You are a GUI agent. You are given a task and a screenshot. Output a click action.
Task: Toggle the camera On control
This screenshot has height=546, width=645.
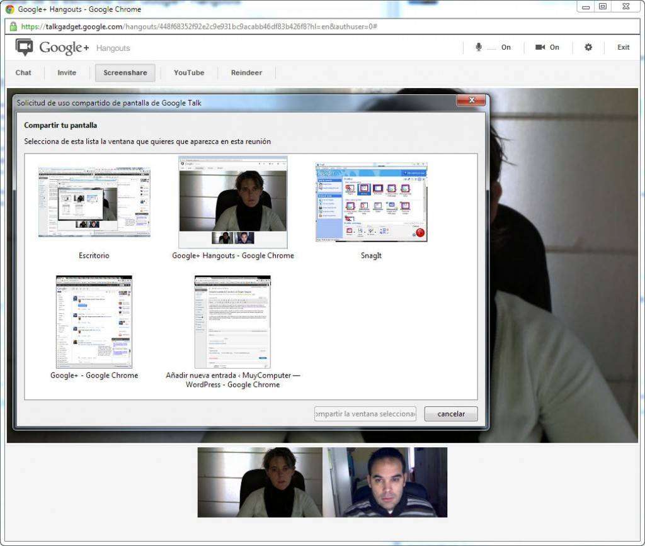[x=547, y=47]
